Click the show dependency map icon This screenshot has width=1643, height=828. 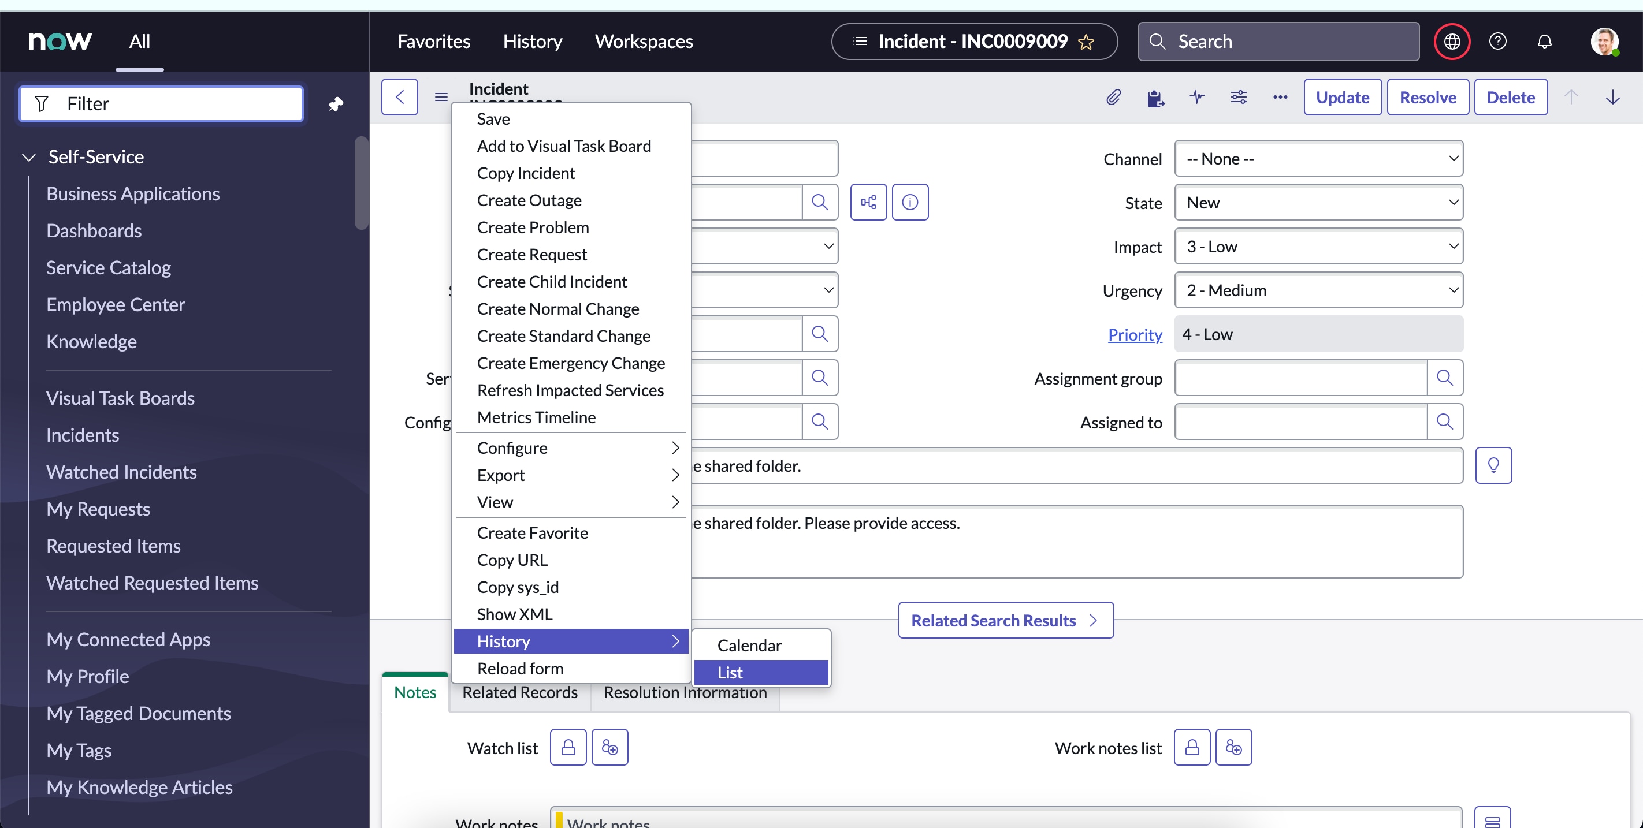pos(868,202)
